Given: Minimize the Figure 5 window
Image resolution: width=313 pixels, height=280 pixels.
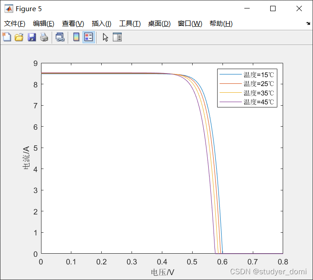Looking at the screenshot, I should pos(247,8).
